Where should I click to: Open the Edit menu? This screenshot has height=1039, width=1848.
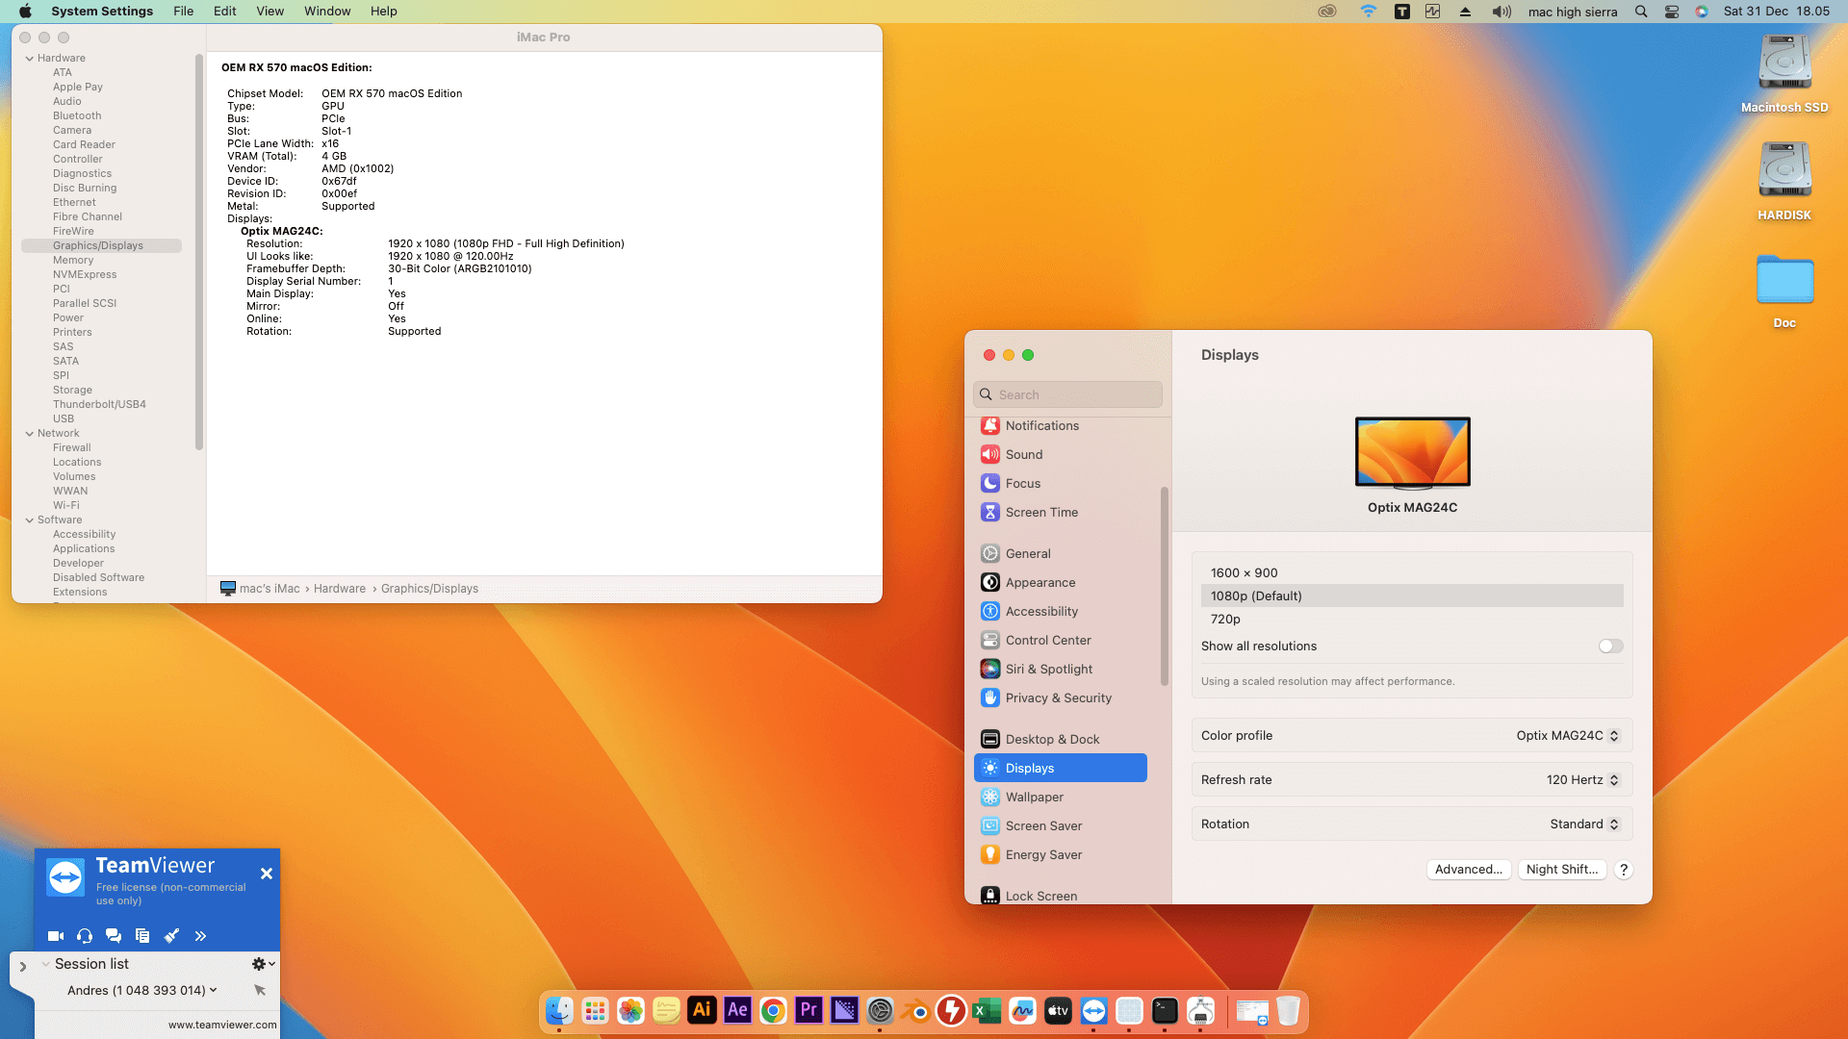coord(224,12)
